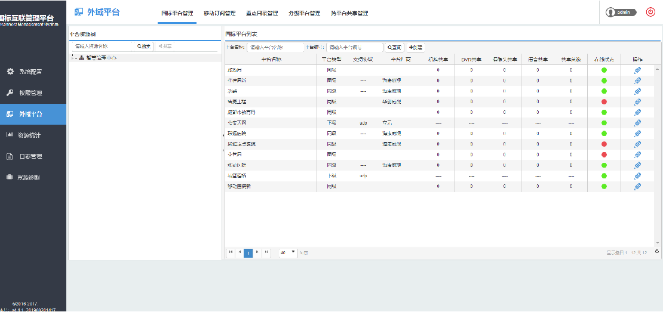Click the admin user avatar badge
The image size is (663, 312).
[x=621, y=13]
